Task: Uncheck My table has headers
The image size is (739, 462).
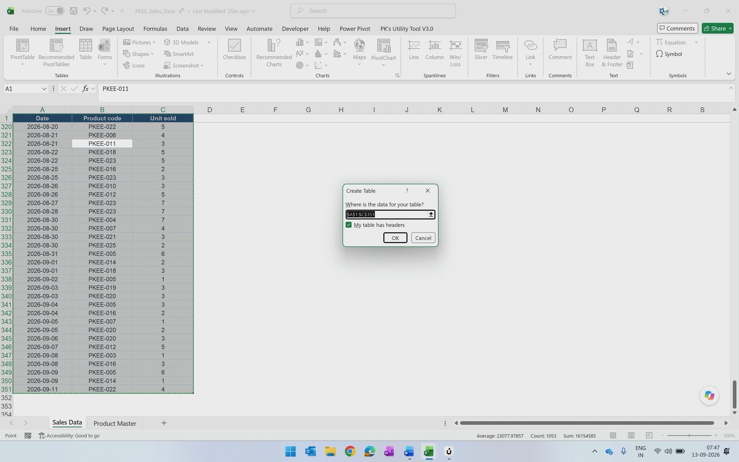Action: tap(349, 225)
